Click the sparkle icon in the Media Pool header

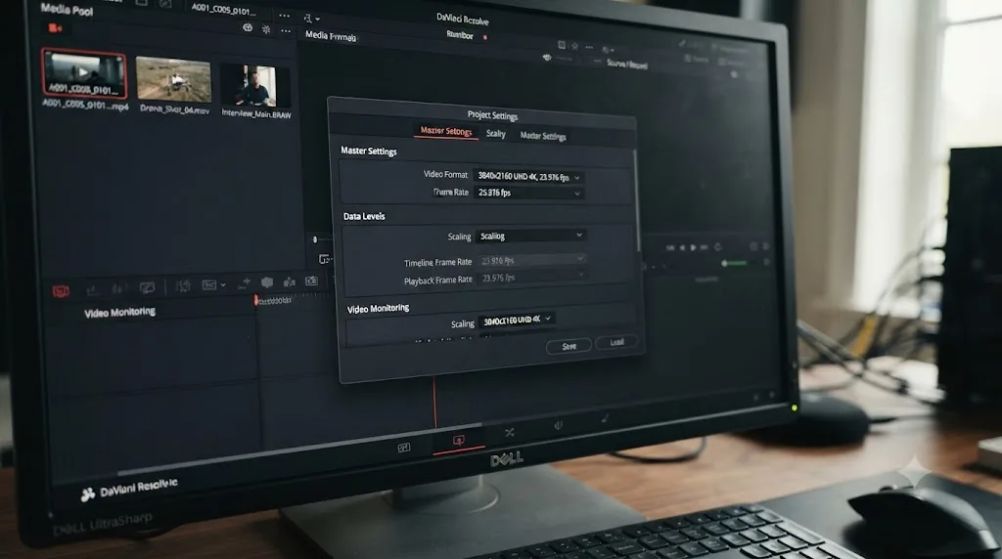point(266,28)
